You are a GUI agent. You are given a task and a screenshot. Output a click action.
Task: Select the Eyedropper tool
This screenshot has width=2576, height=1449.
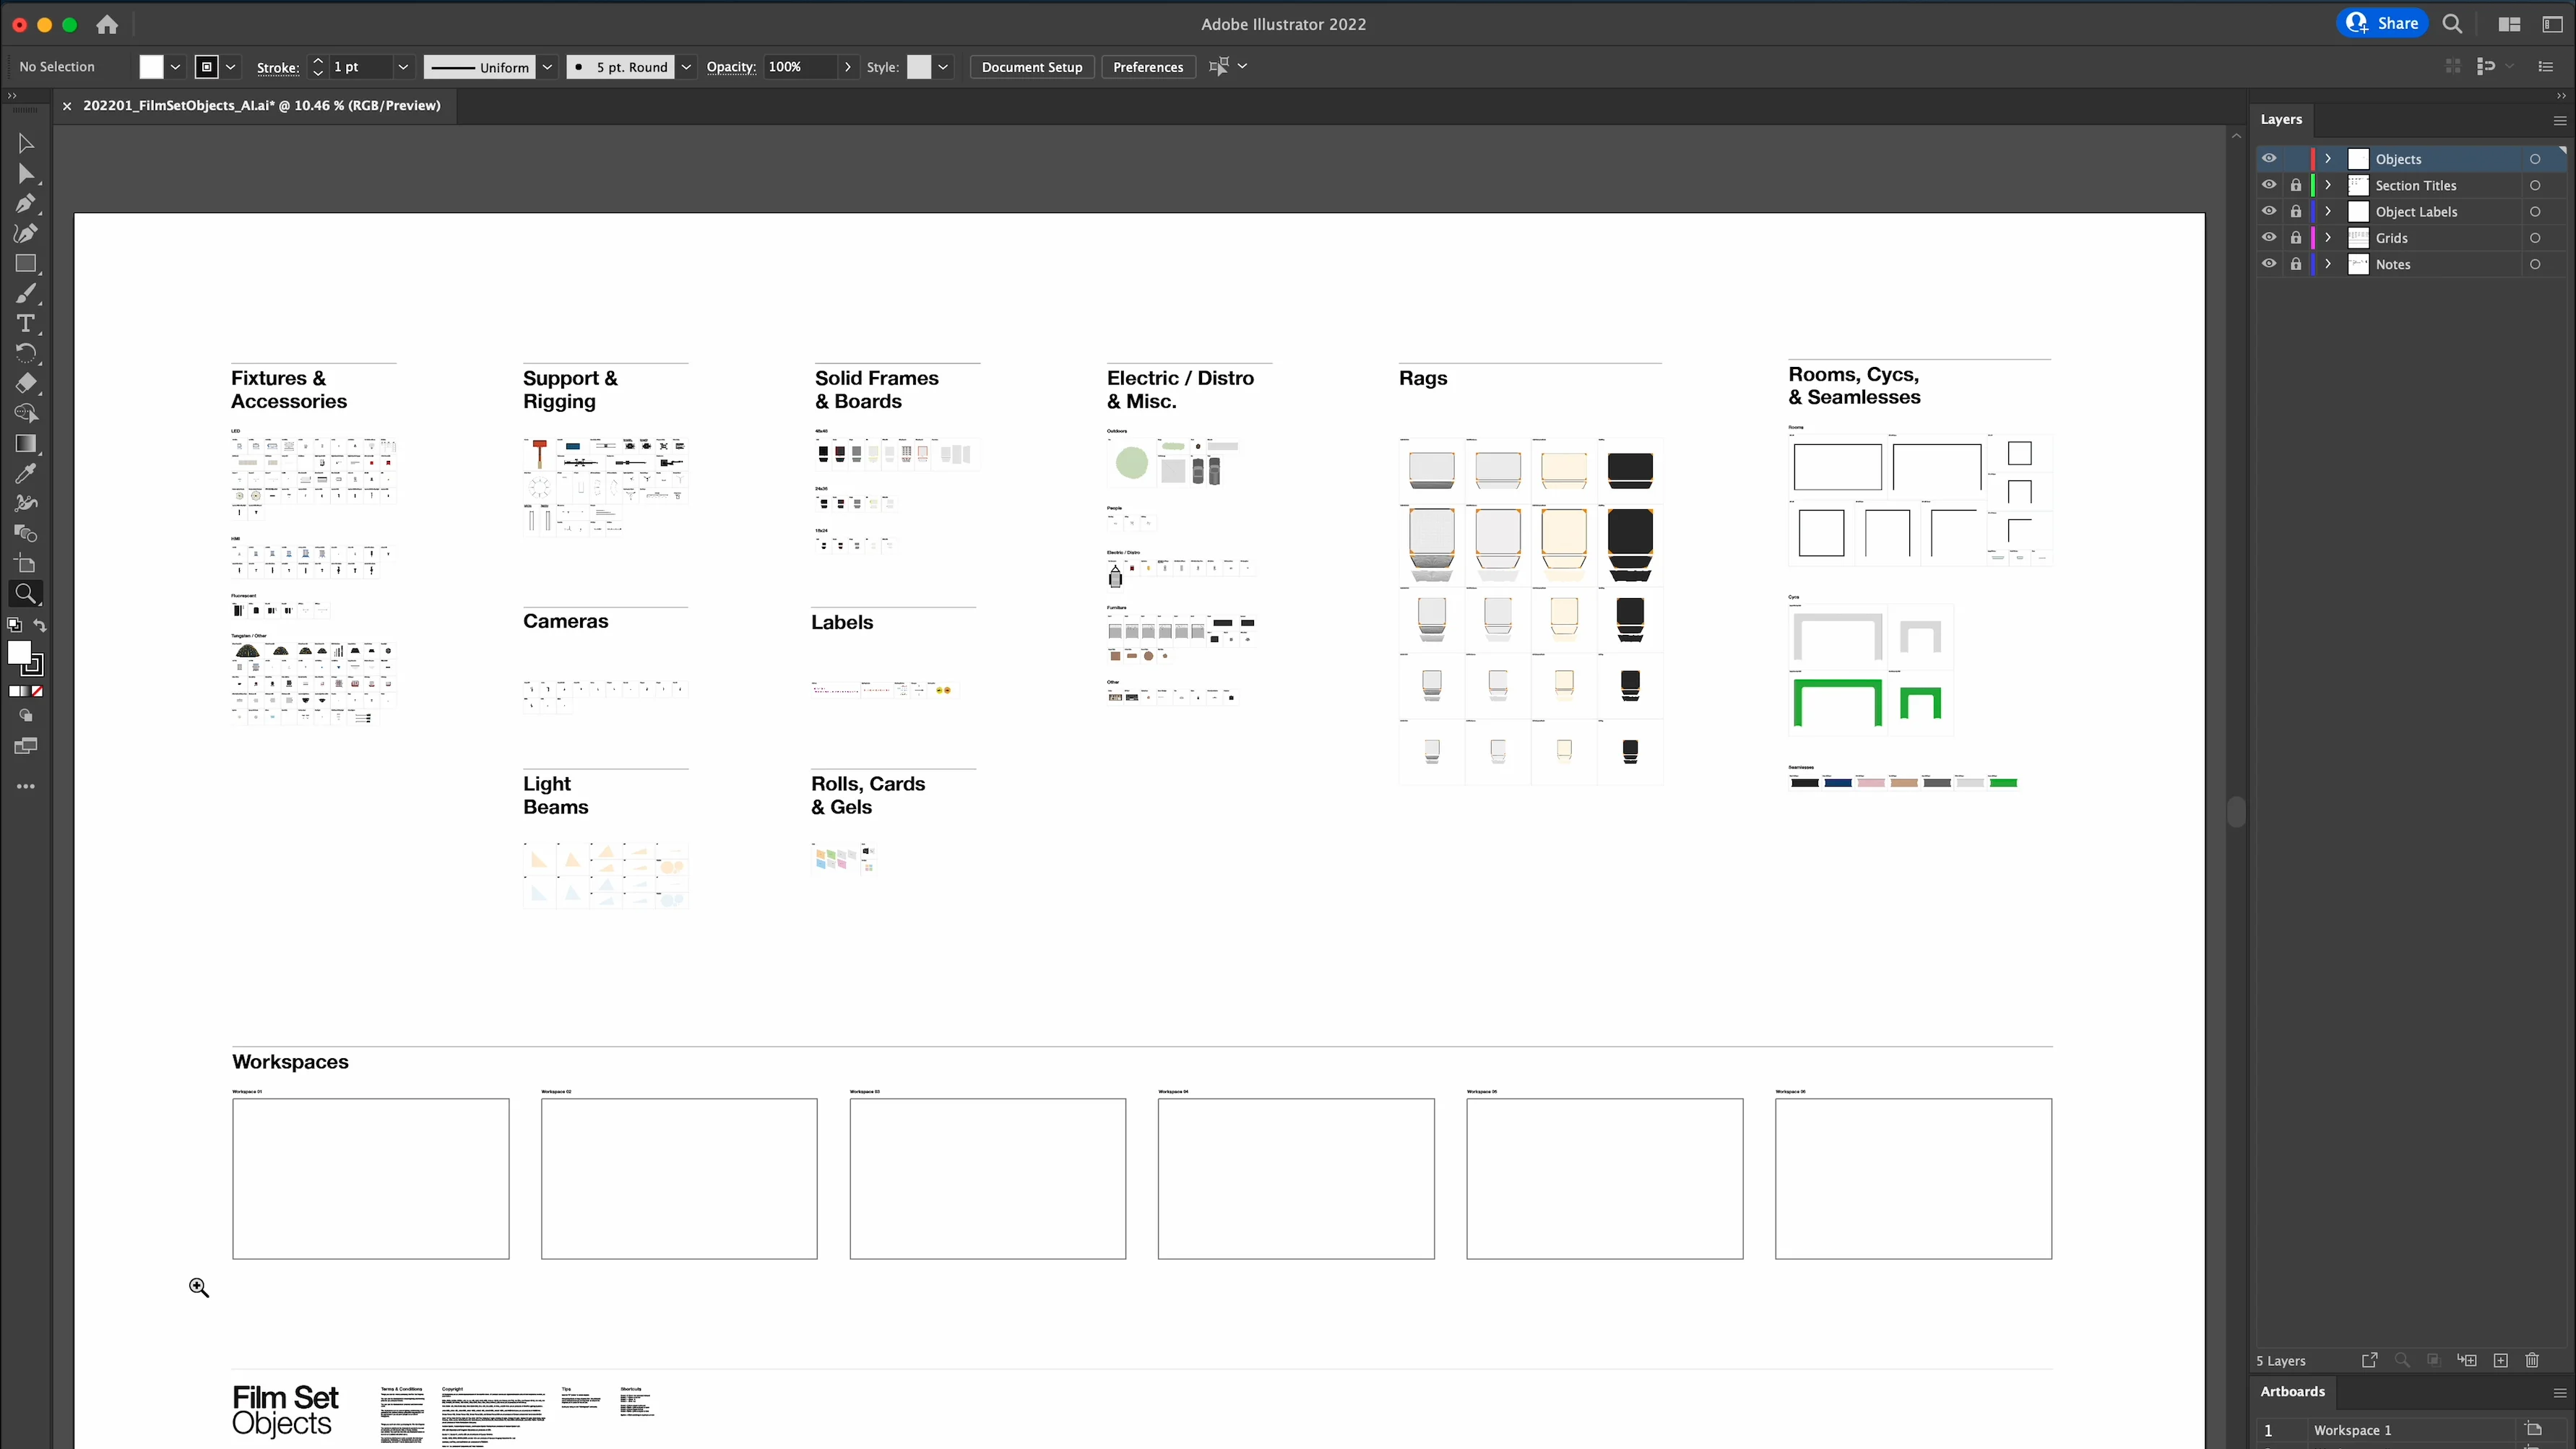[26, 473]
